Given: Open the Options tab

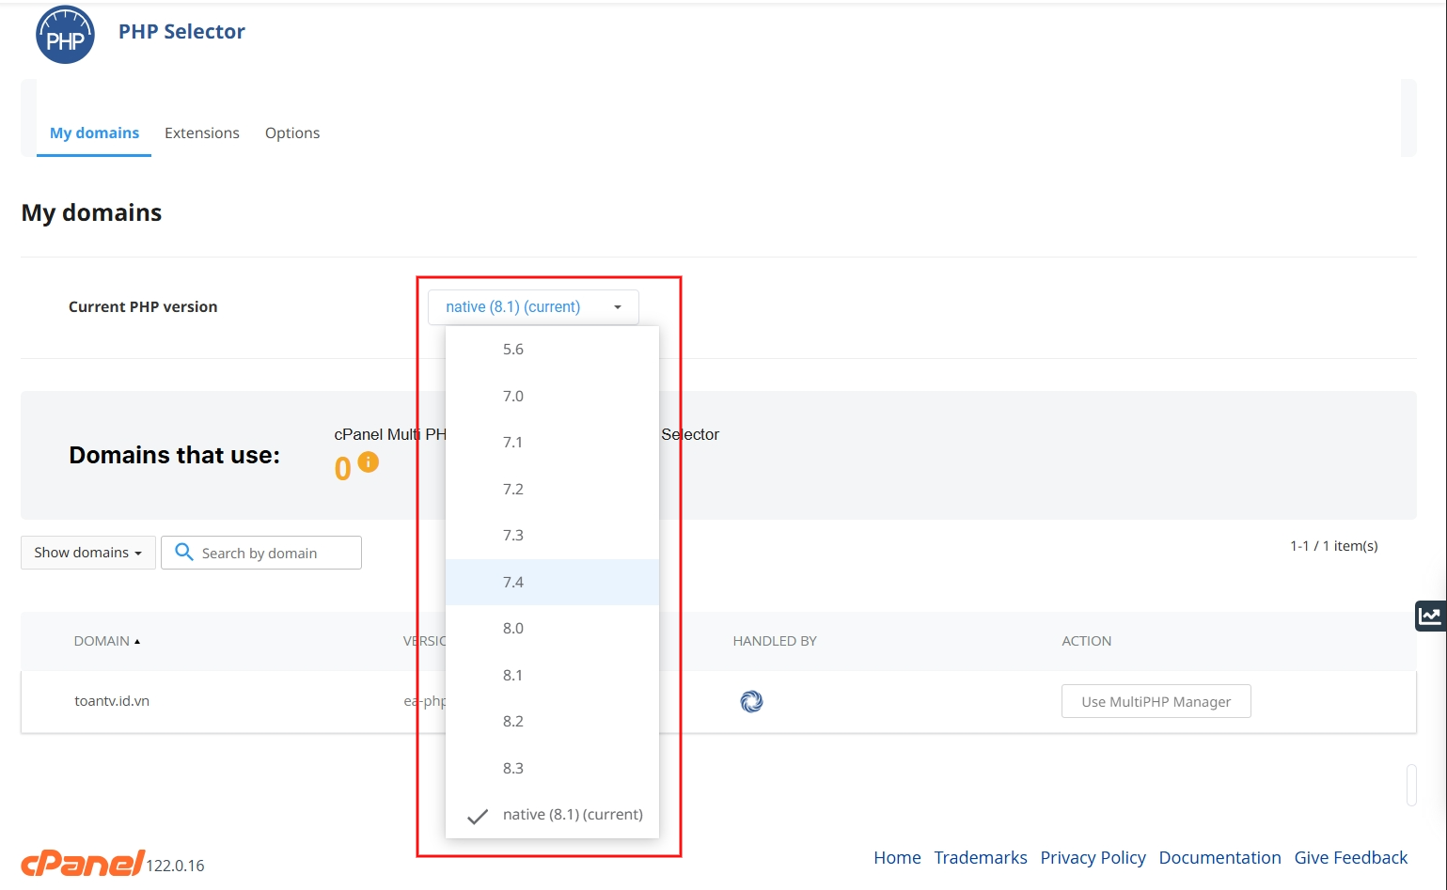Looking at the screenshot, I should 292,133.
